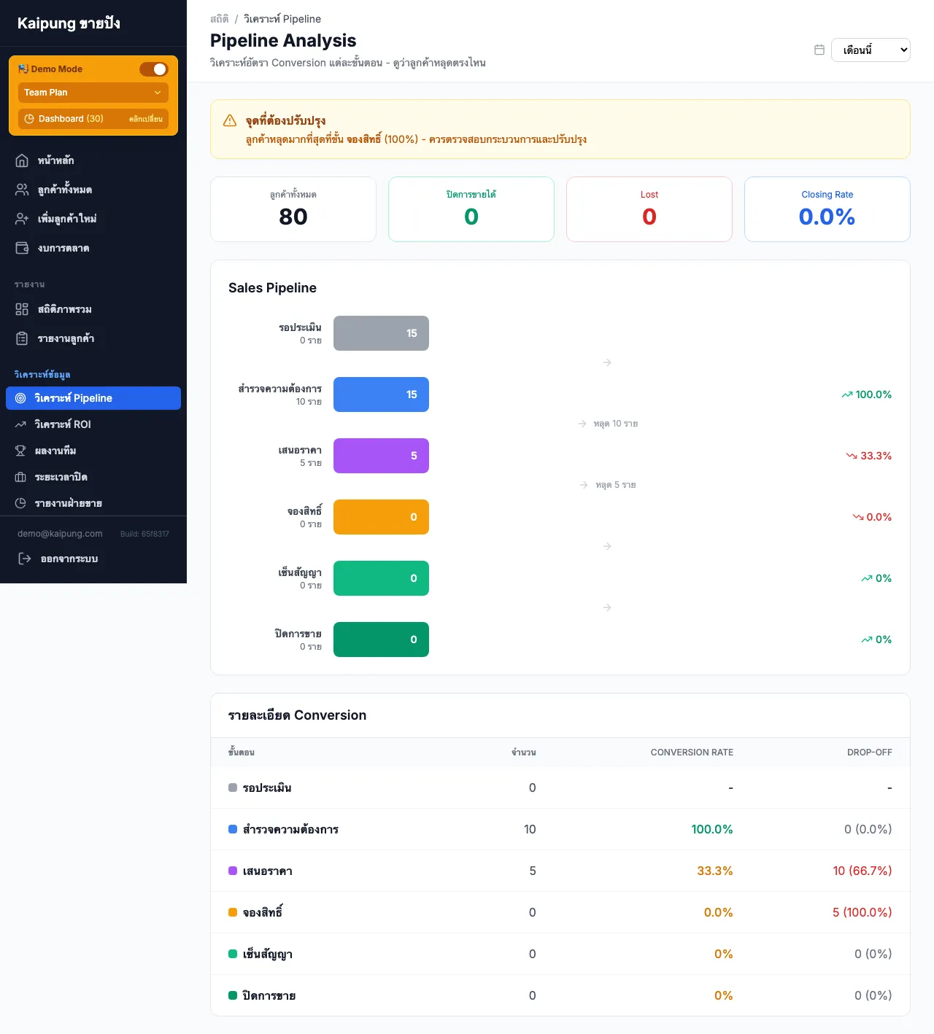Open งบการตลาด using the wallet icon
The height and width of the screenshot is (1034, 934).
coord(21,248)
